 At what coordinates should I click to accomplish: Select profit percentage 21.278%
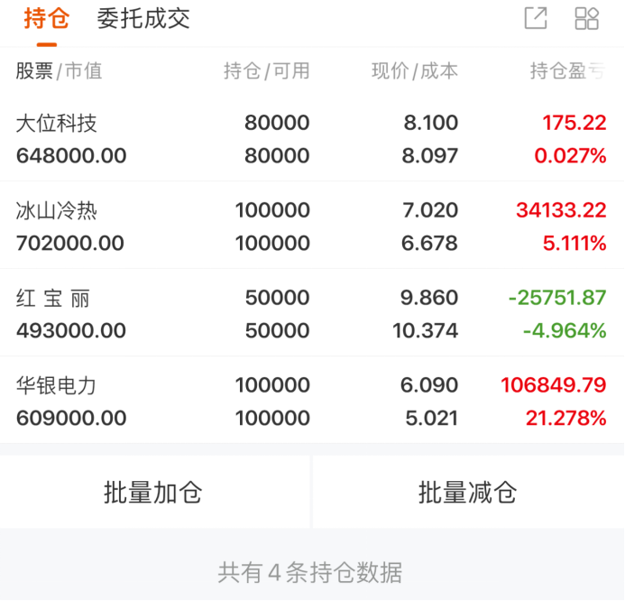566,418
